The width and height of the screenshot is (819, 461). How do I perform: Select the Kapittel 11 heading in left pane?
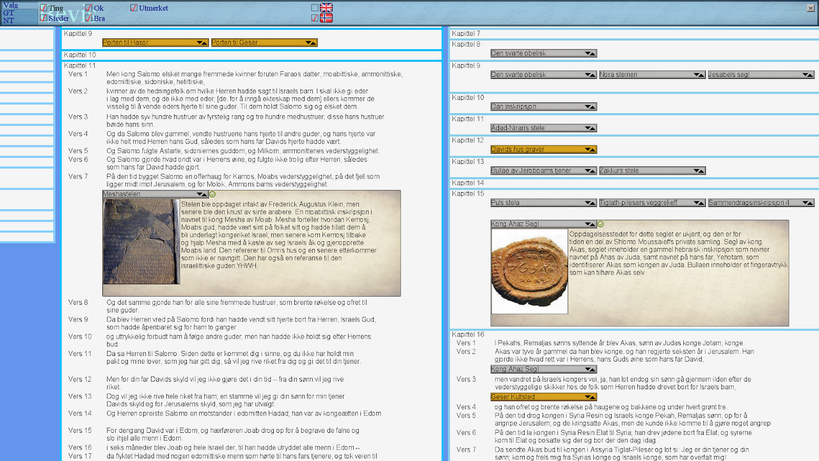click(80, 66)
